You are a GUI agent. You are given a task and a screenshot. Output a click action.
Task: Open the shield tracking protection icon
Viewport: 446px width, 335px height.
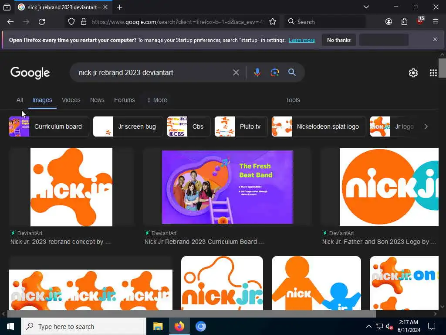click(71, 22)
